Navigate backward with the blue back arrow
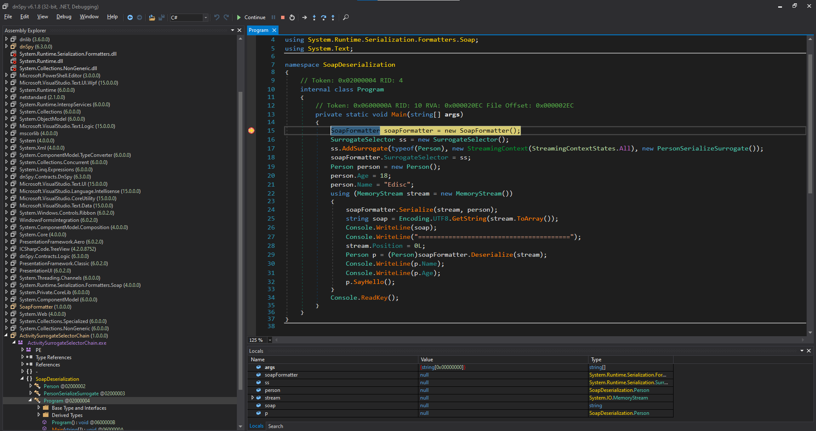Screen dimensions: 816x431 (x=130, y=17)
